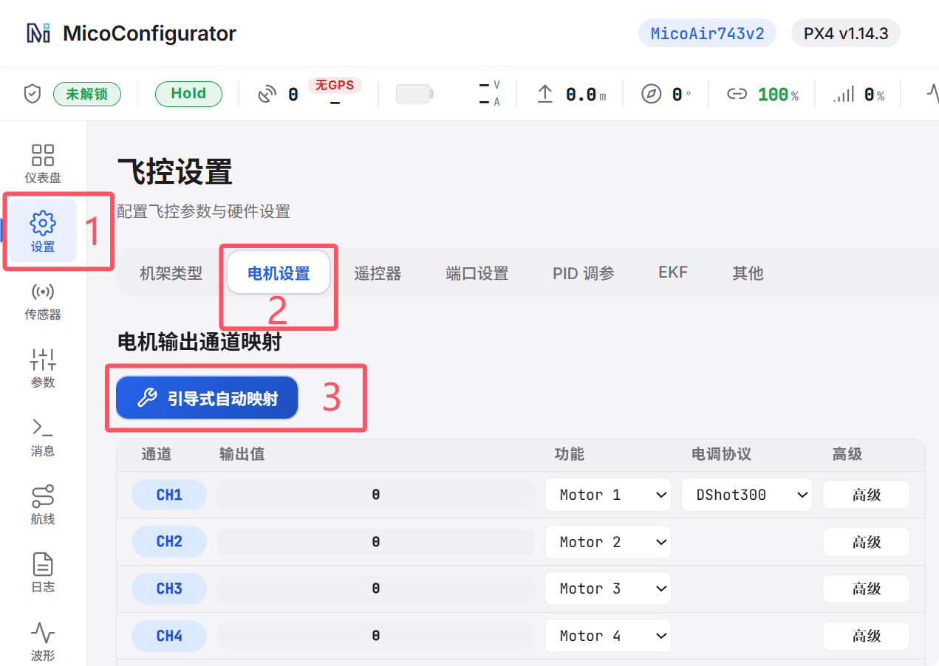
Task: Open the 参数 sliders icon in sidebar
Action: pos(43,360)
